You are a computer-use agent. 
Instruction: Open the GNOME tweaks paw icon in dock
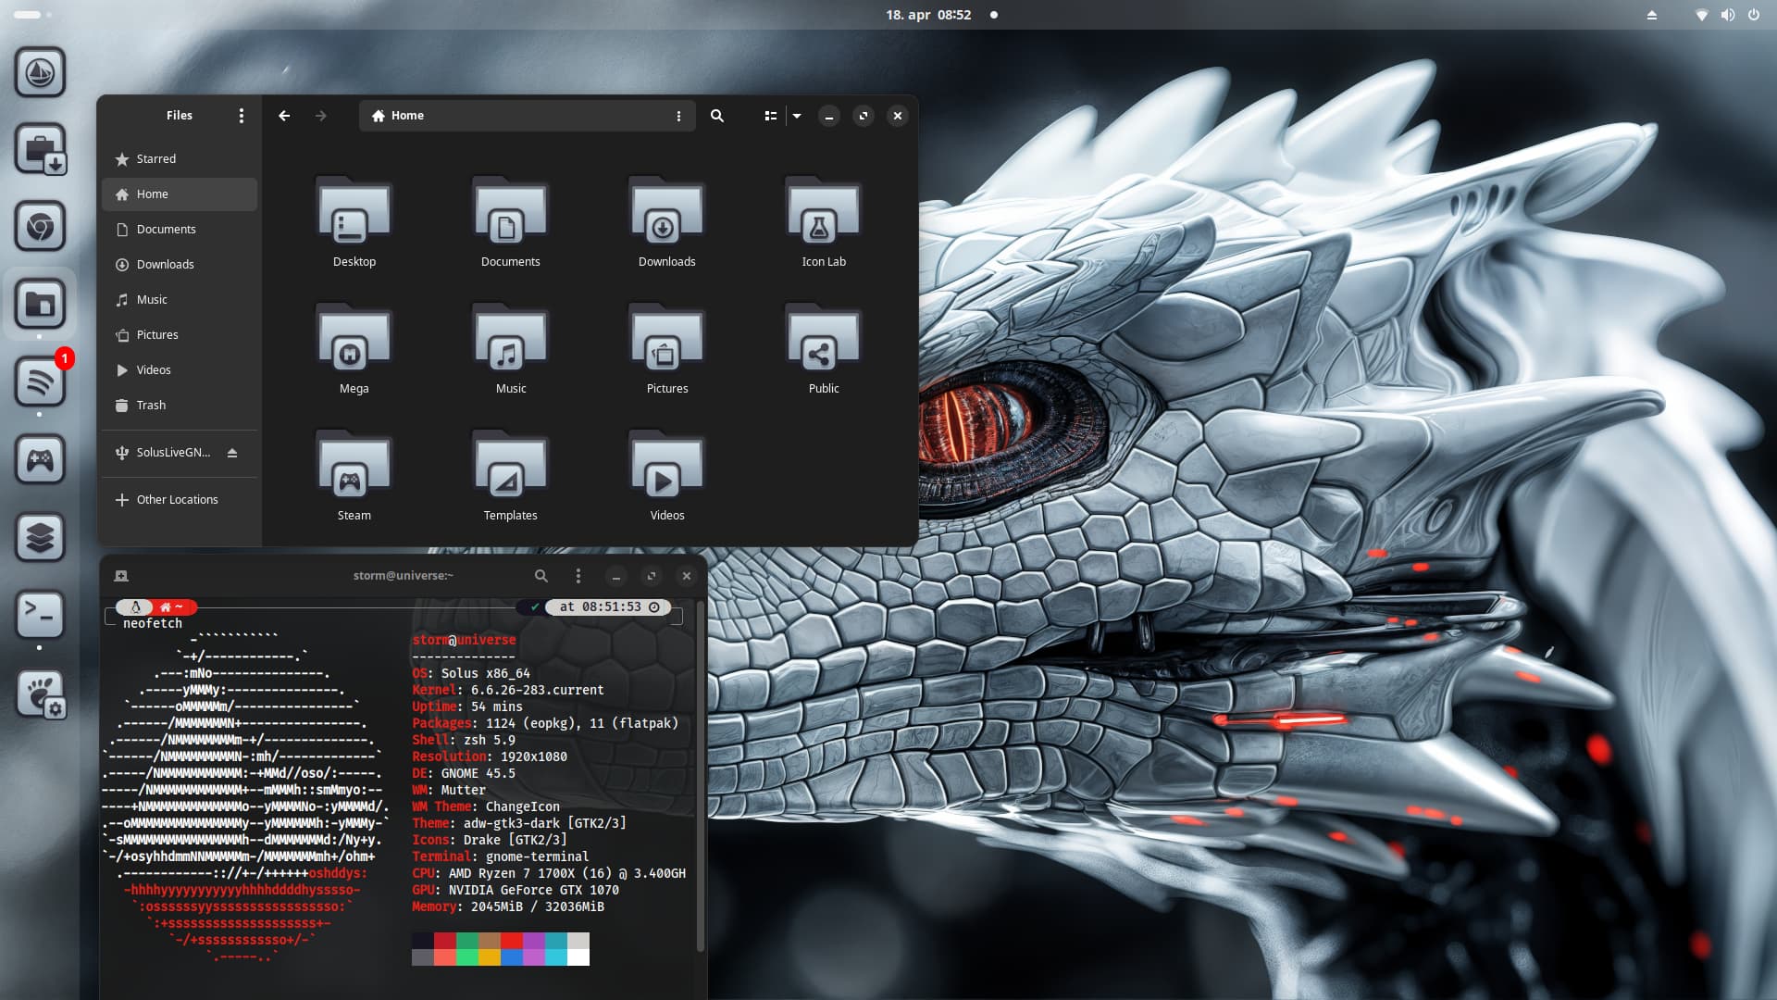coord(40,694)
